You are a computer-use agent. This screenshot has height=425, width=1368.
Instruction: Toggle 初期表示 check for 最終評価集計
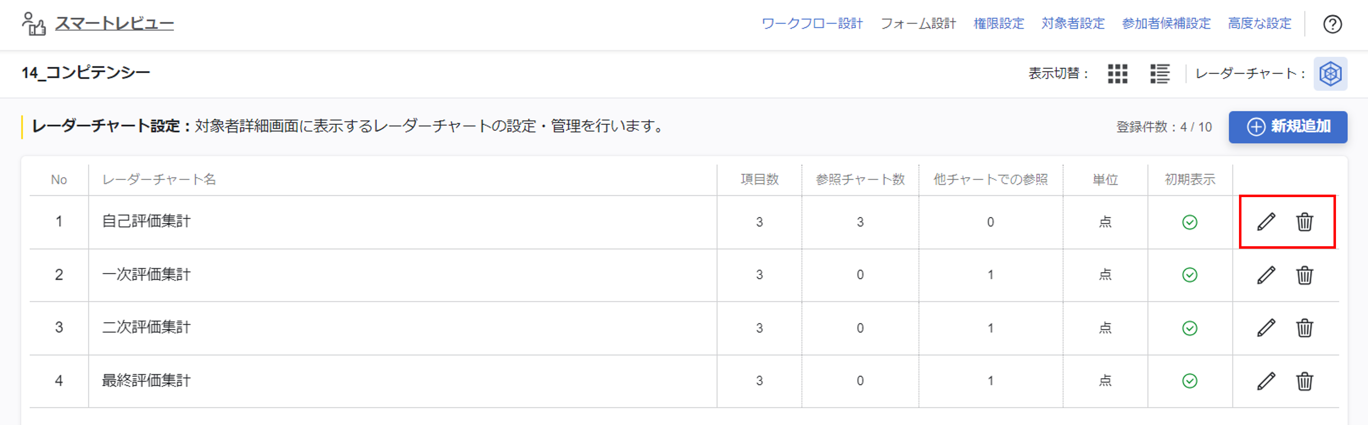1190,381
